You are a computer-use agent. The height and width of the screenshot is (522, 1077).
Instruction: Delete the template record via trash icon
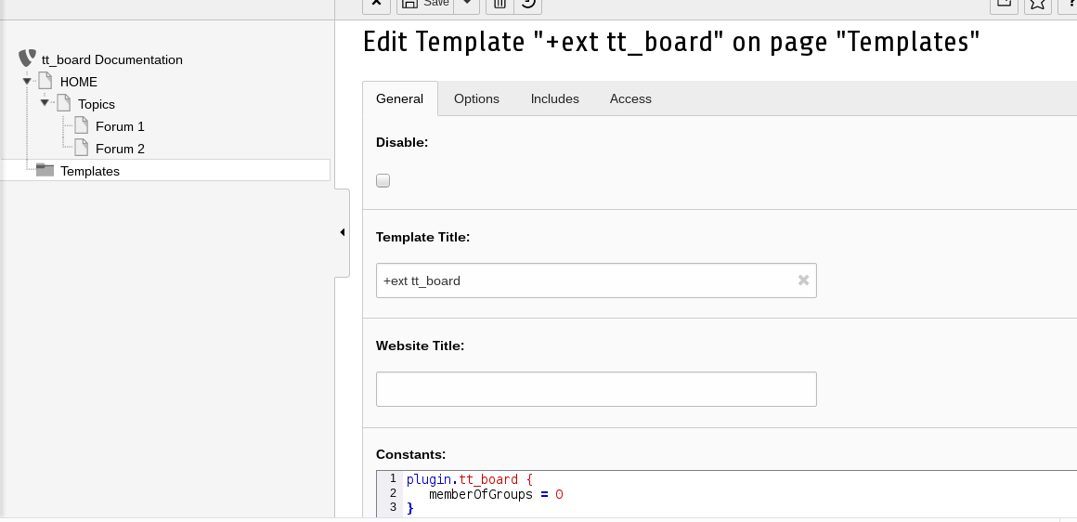tap(500, 4)
